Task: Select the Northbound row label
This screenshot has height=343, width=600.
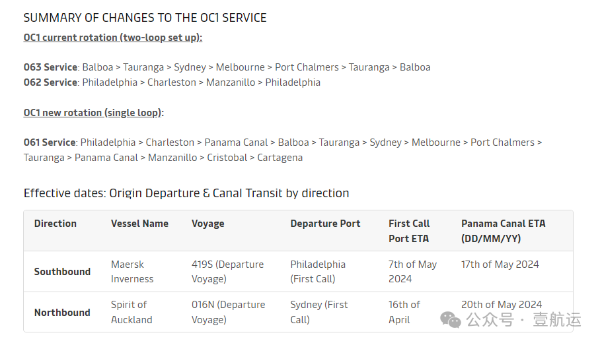Action: click(x=62, y=313)
